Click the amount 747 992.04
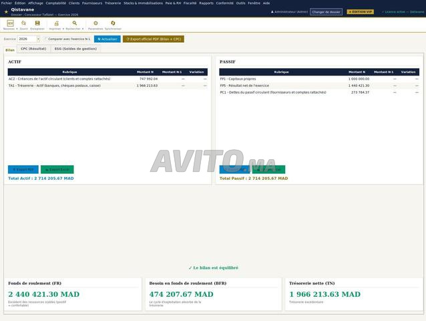This screenshot has width=426, height=321. [x=149, y=79]
